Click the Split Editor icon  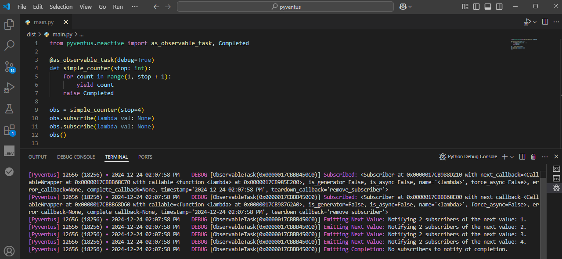tap(544, 21)
